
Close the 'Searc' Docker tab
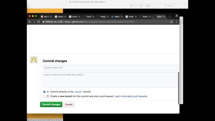pos(122,17)
